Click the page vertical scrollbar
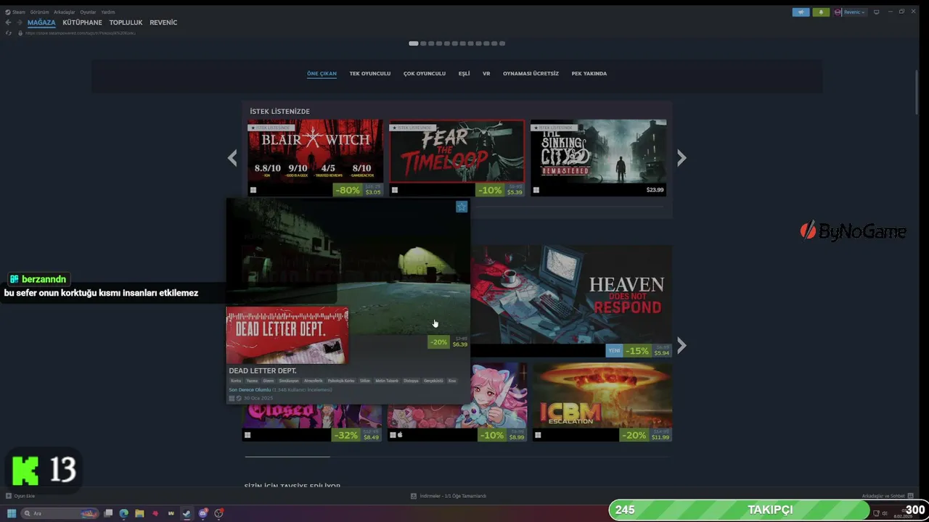 pos(916,91)
